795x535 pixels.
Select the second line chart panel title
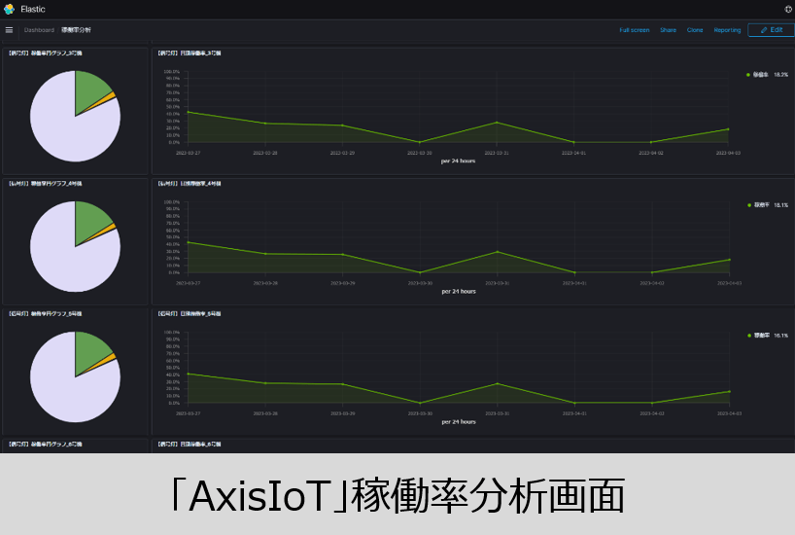[x=189, y=183]
